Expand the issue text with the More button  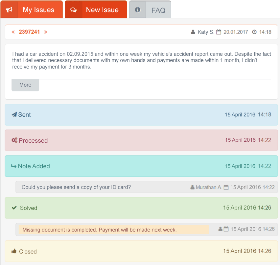(x=25, y=85)
